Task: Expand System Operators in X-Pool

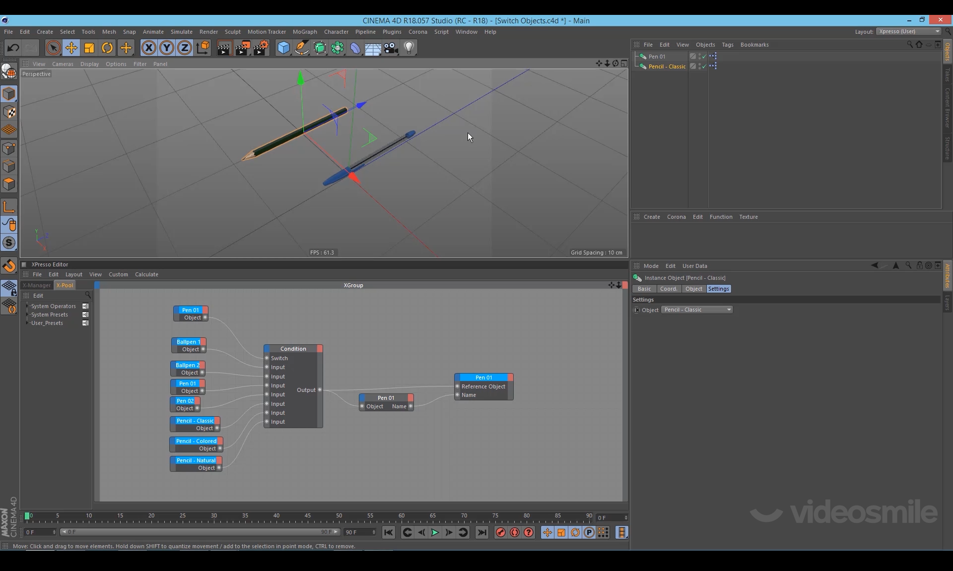Action: 27,306
